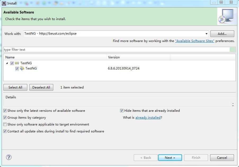The height and width of the screenshot is (167, 239).
Task: Click the '1 item selected' text
Action: click(x=72, y=87)
